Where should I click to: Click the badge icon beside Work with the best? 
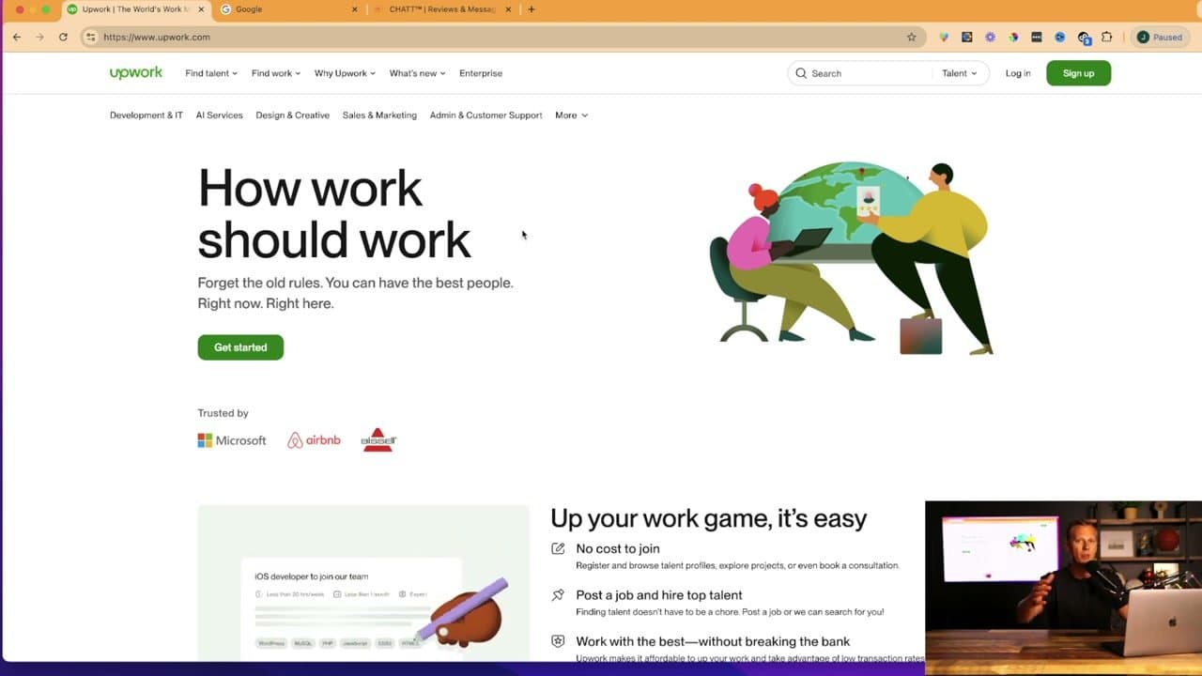(557, 641)
